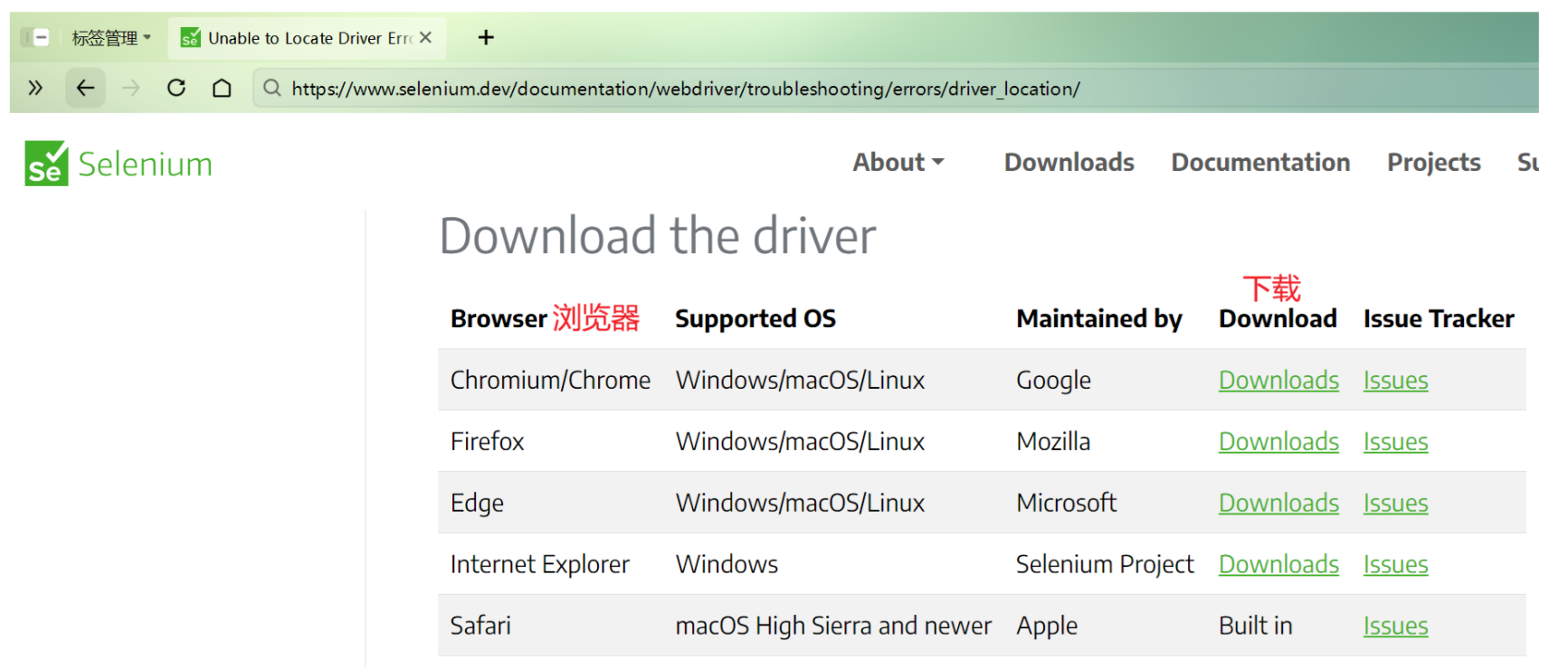Click the Google maintainer cell

click(1053, 381)
